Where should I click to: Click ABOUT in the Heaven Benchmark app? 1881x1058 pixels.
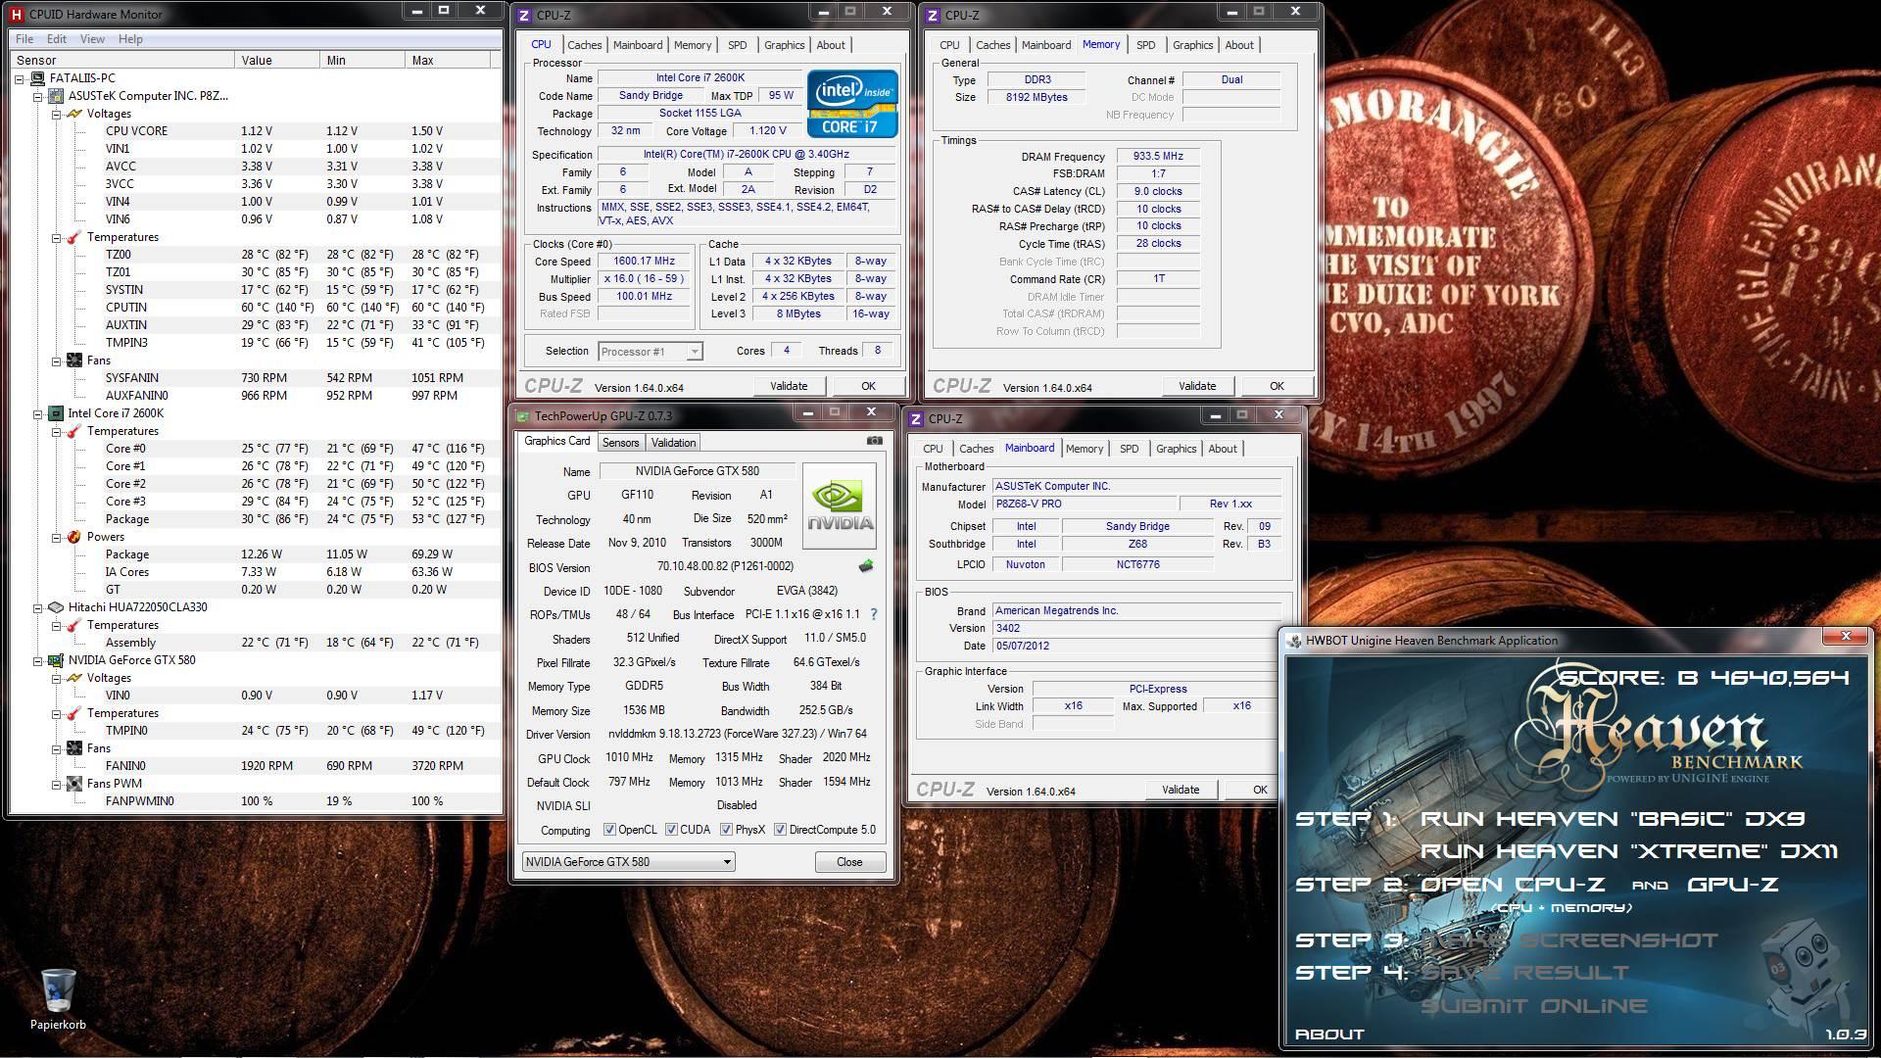pos(1329,1034)
